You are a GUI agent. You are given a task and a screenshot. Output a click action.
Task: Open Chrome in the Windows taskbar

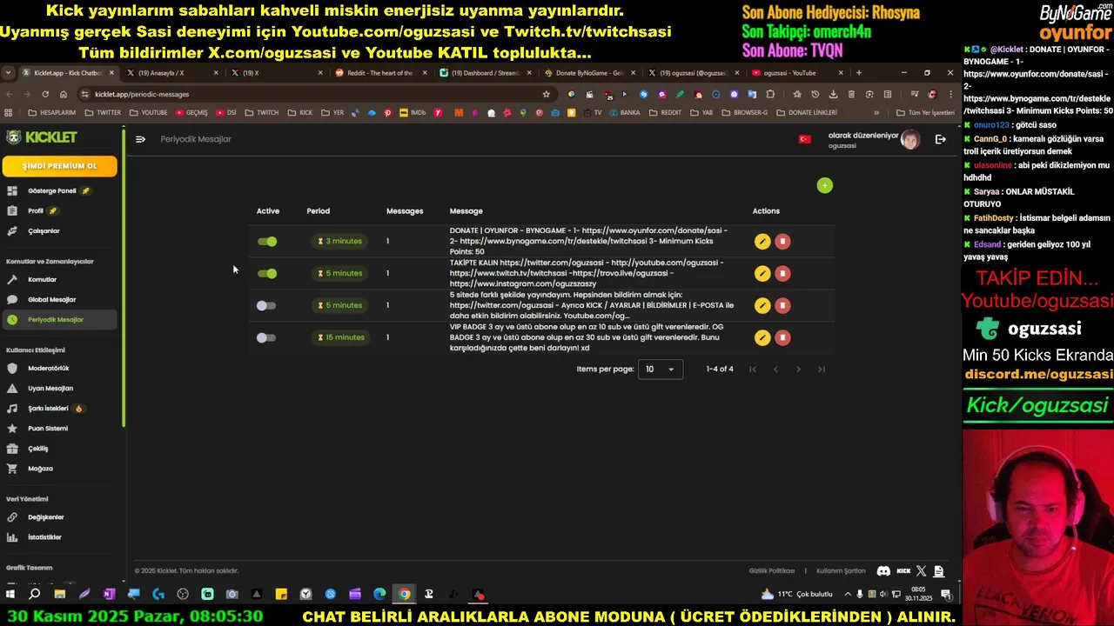tap(404, 594)
